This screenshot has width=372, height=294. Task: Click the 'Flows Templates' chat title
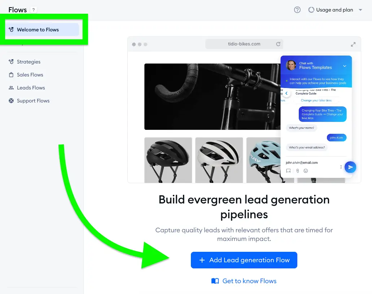coord(316,67)
